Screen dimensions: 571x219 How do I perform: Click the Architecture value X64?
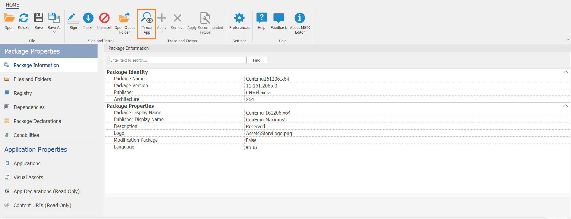point(250,99)
